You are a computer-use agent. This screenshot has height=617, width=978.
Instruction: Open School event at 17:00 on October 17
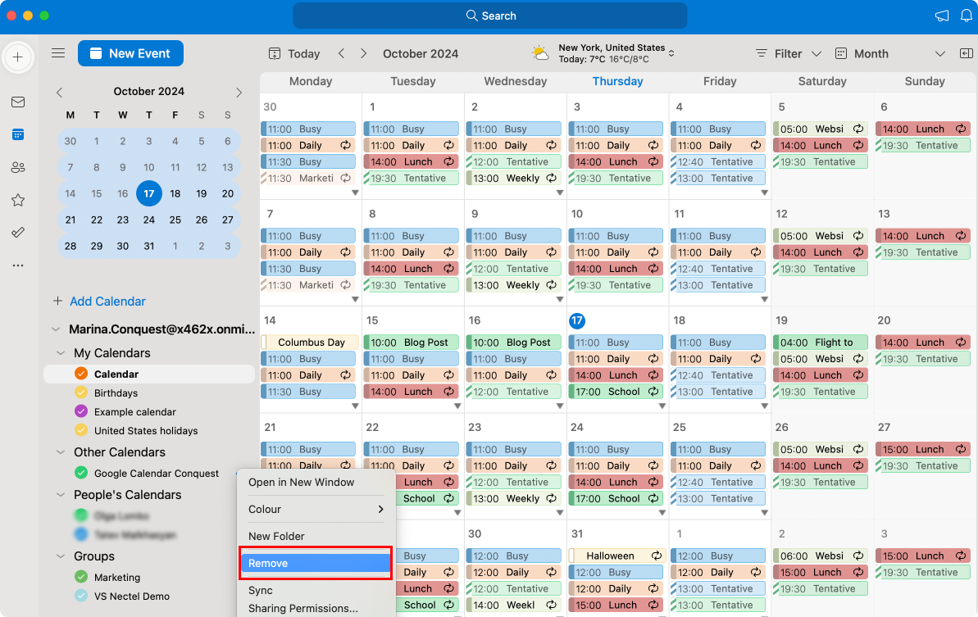(616, 392)
